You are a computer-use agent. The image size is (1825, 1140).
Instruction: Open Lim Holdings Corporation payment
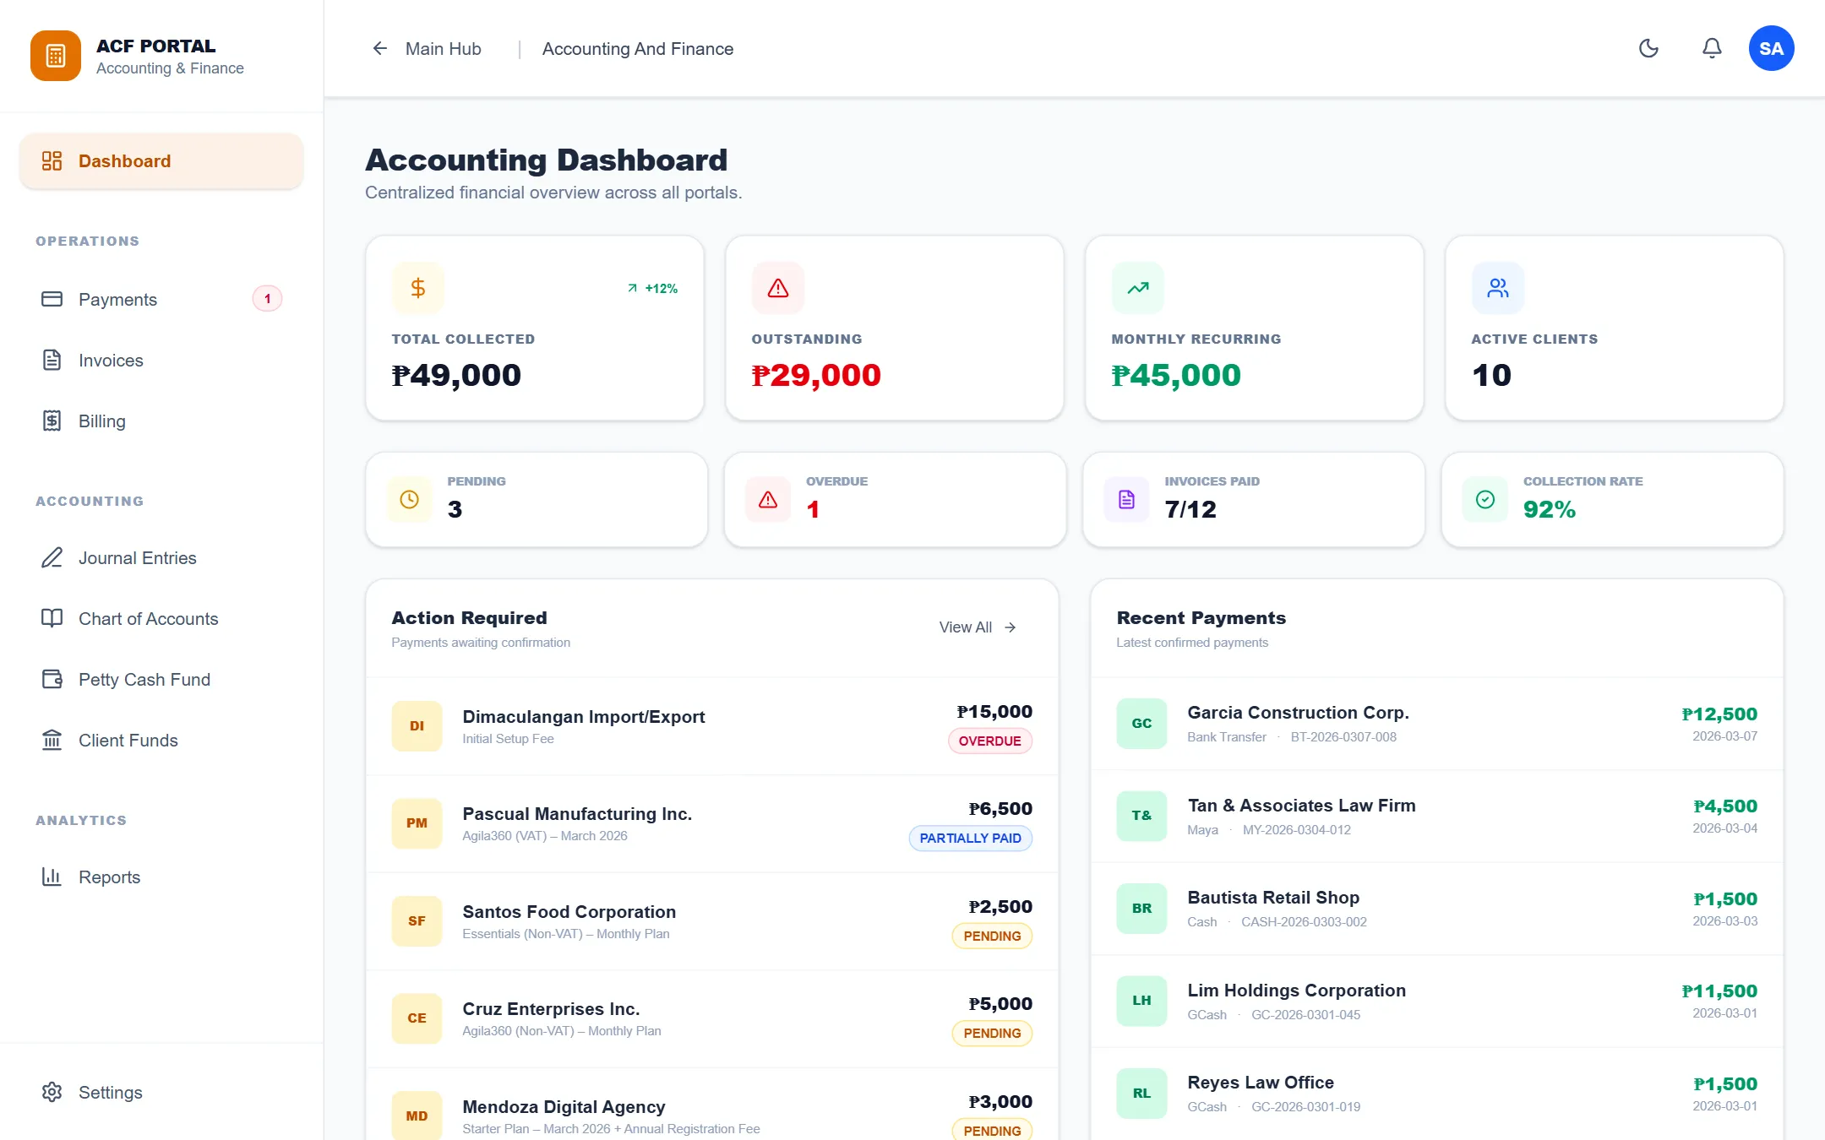pos(1436,1001)
